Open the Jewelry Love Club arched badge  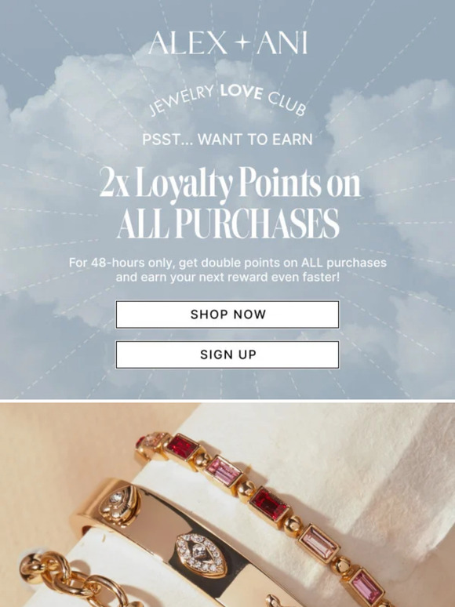(x=227, y=100)
